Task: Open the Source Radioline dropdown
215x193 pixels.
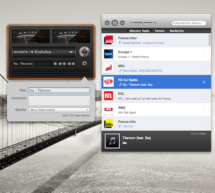Action: point(44,52)
